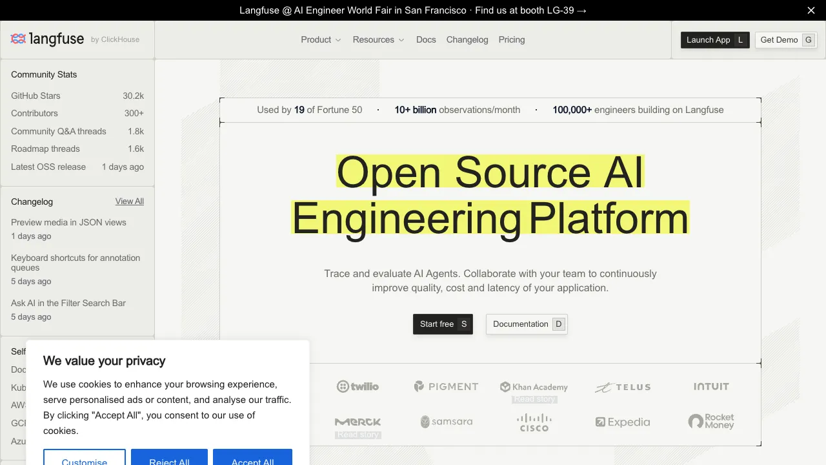Open the Pigment customer logo
826x465 pixels.
point(446,387)
